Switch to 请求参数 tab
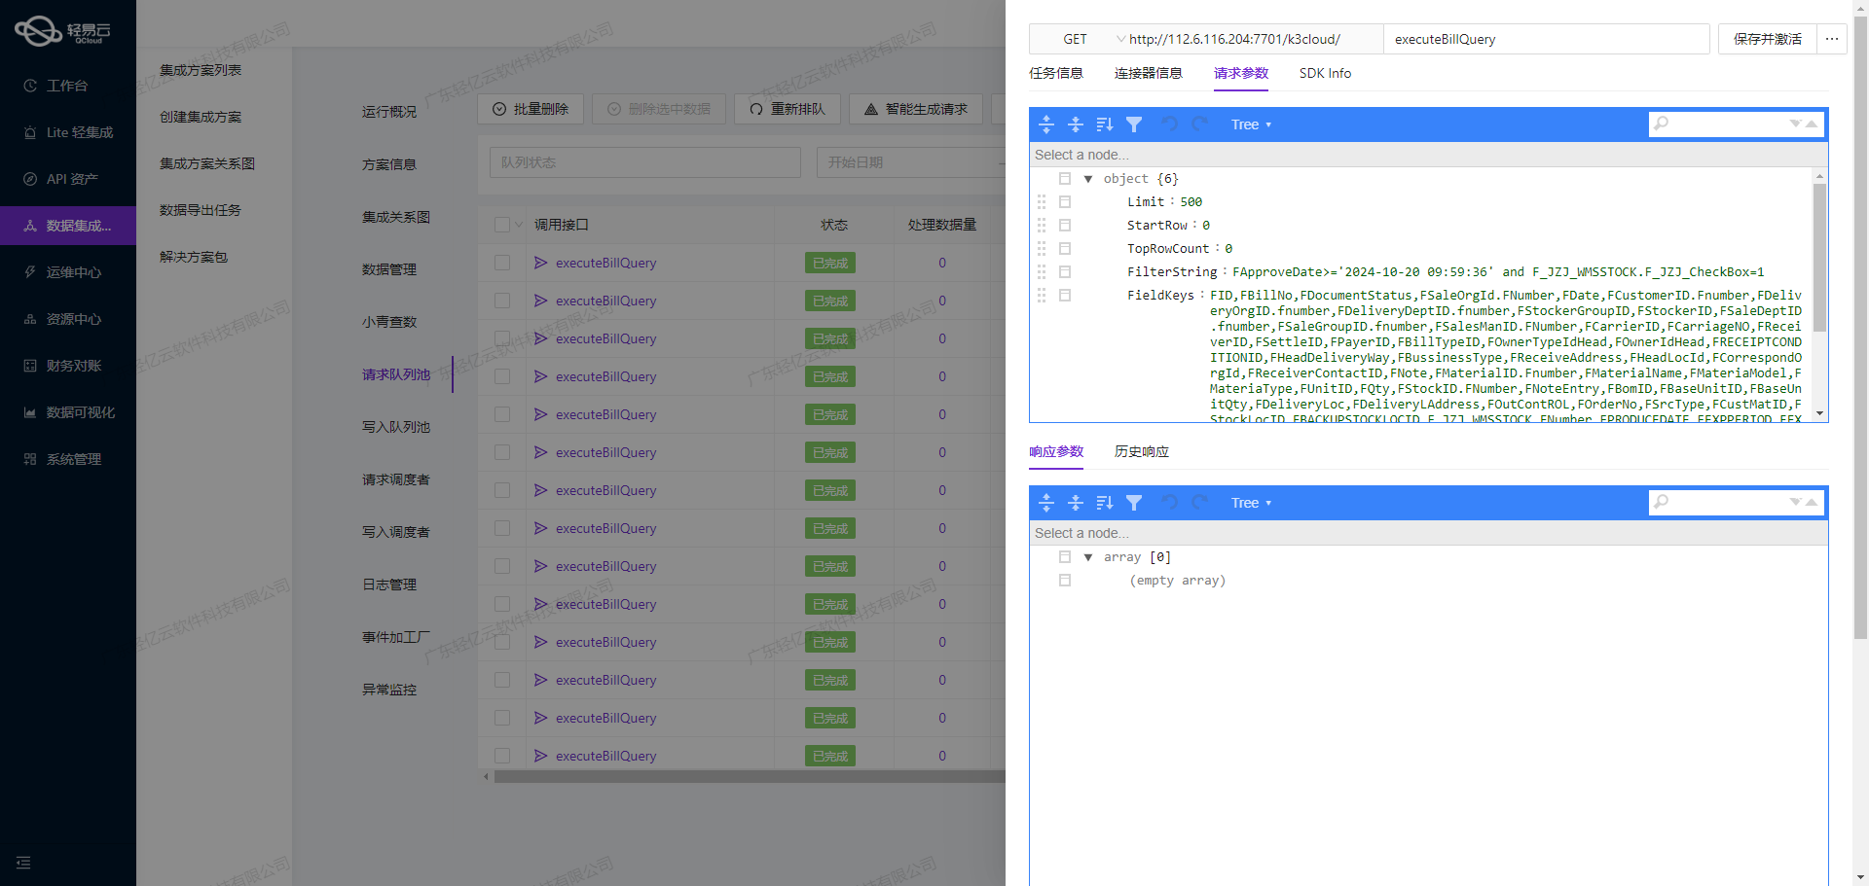1869x886 pixels. pyautogui.click(x=1241, y=73)
